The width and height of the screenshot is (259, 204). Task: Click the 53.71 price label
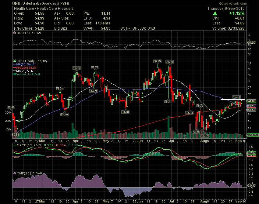[x=200, y=105]
